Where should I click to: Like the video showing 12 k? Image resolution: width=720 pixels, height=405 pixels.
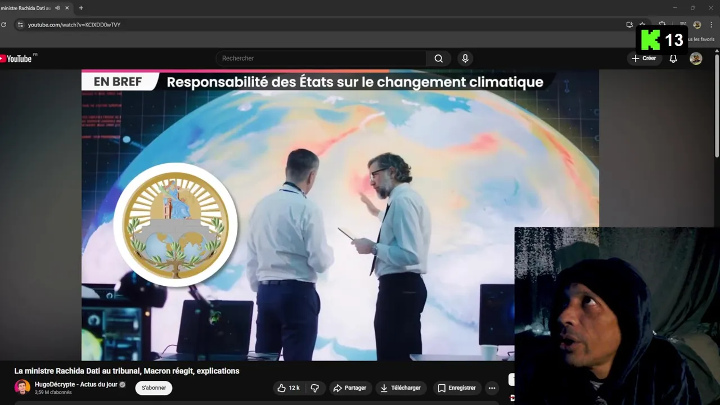point(289,388)
